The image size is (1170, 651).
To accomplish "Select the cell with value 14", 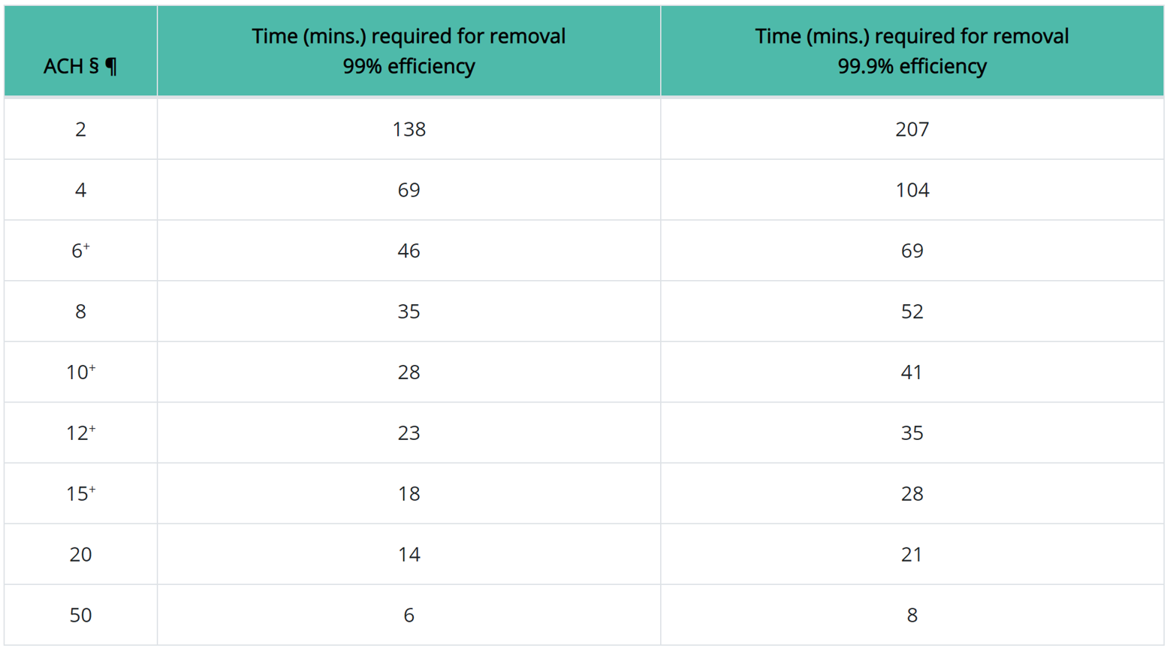I will 409,555.
